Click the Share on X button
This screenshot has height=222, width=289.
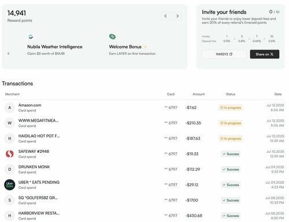(x=265, y=54)
